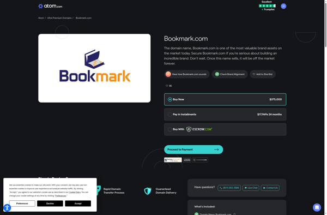Click Contact Us button
Viewport: 327px width, 215px height.
coord(270,188)
